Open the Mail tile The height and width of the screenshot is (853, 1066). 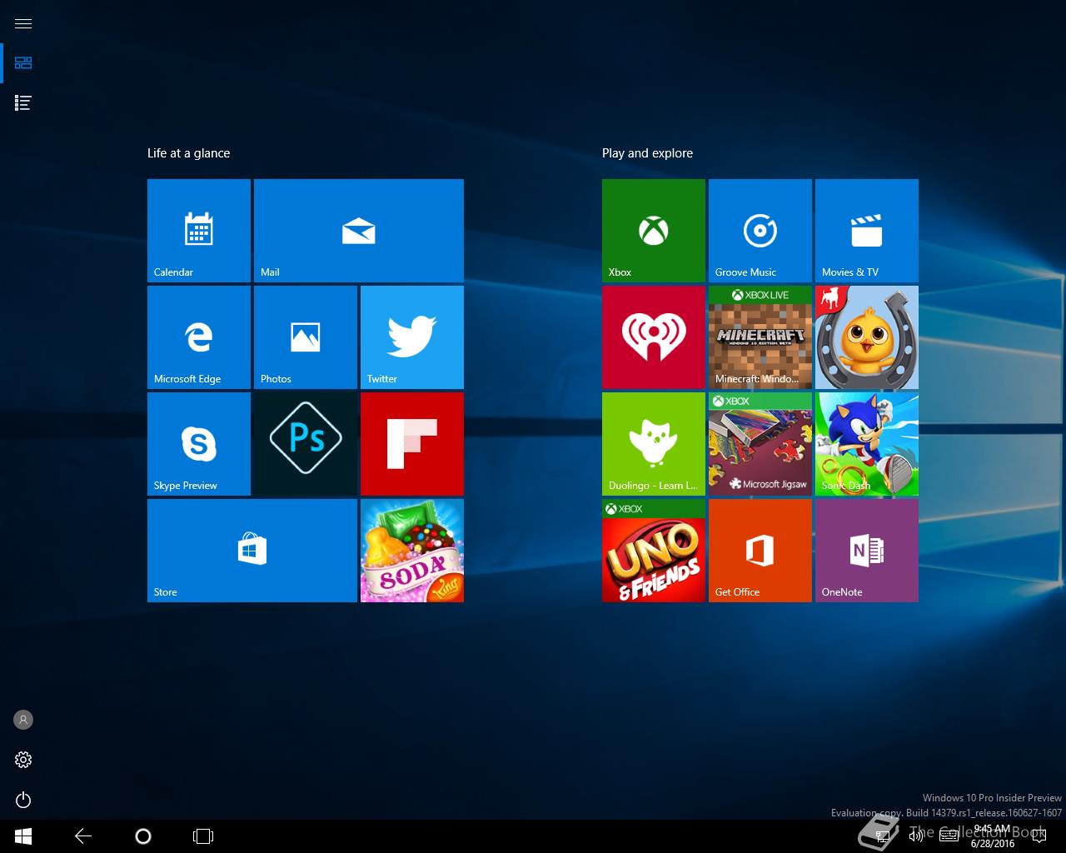(359, 231)
